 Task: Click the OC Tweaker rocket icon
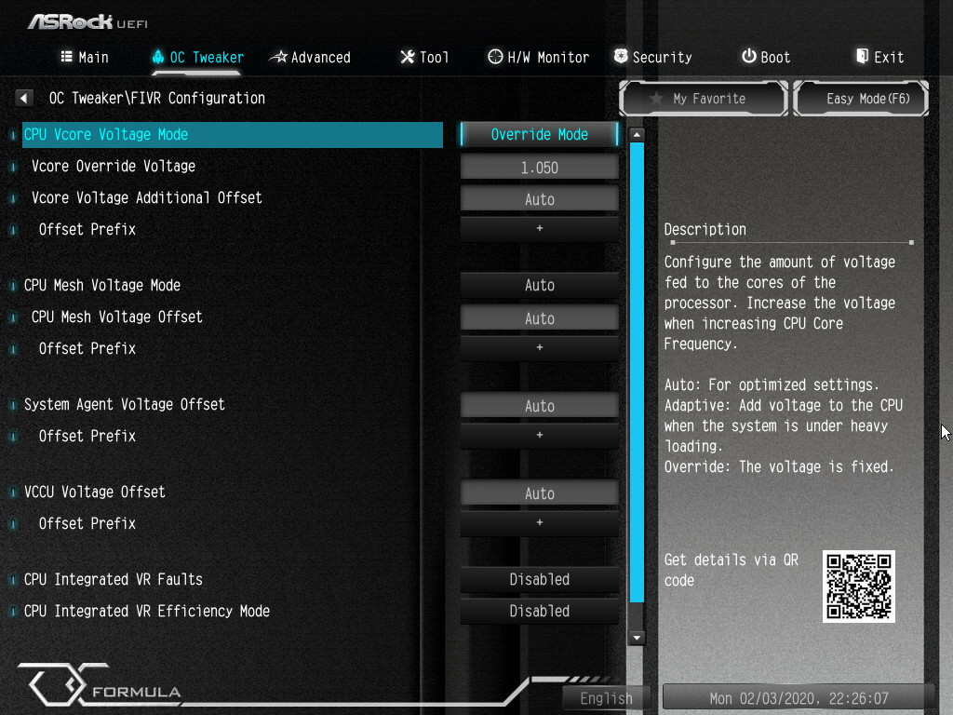pos(158,57)
